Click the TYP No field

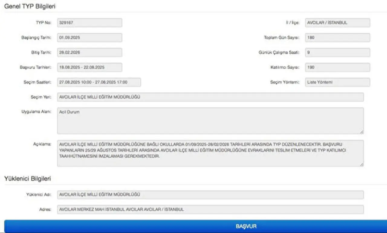(x=89, y=23)
